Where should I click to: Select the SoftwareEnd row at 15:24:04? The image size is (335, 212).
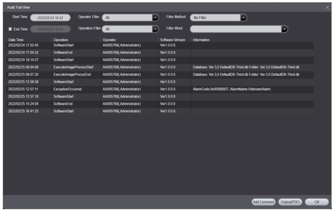(160, 103)
